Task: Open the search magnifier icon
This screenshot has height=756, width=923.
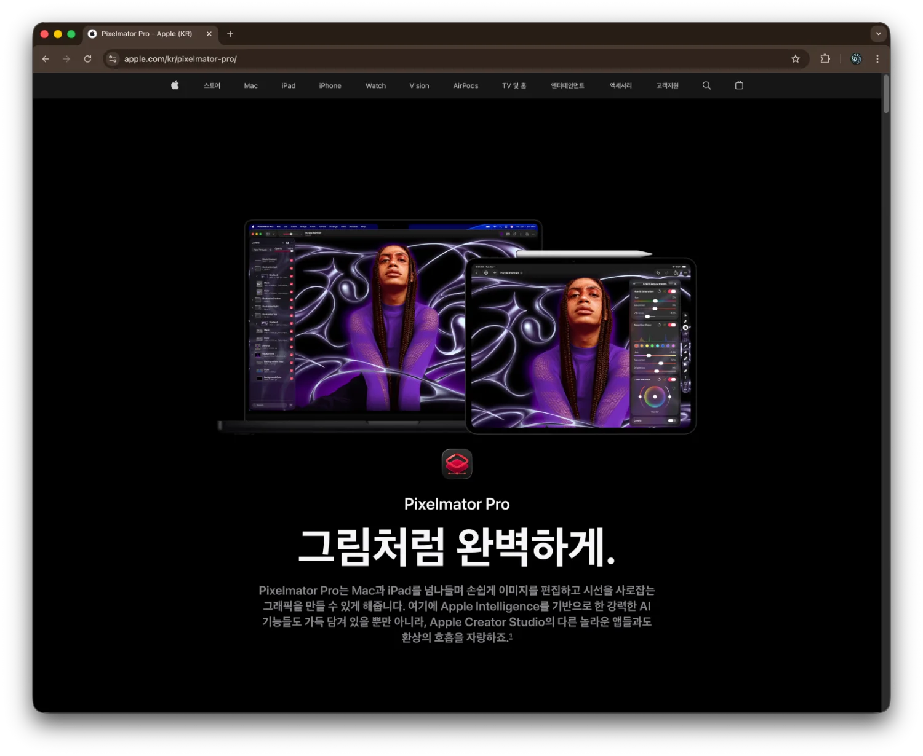Action: (x=706, y=85)
